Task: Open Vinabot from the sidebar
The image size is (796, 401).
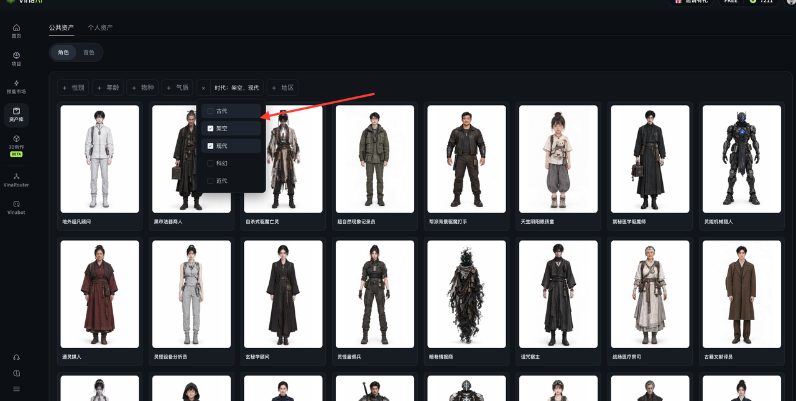Action: 16,208
